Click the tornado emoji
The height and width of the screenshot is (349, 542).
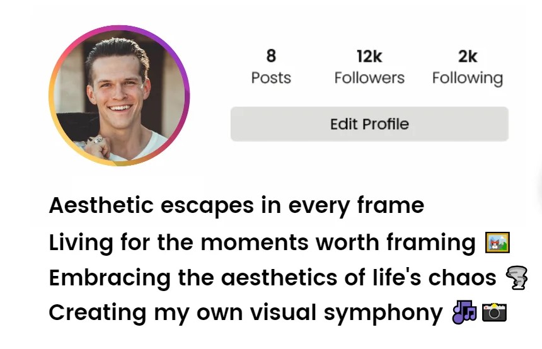tap(517, 277)
